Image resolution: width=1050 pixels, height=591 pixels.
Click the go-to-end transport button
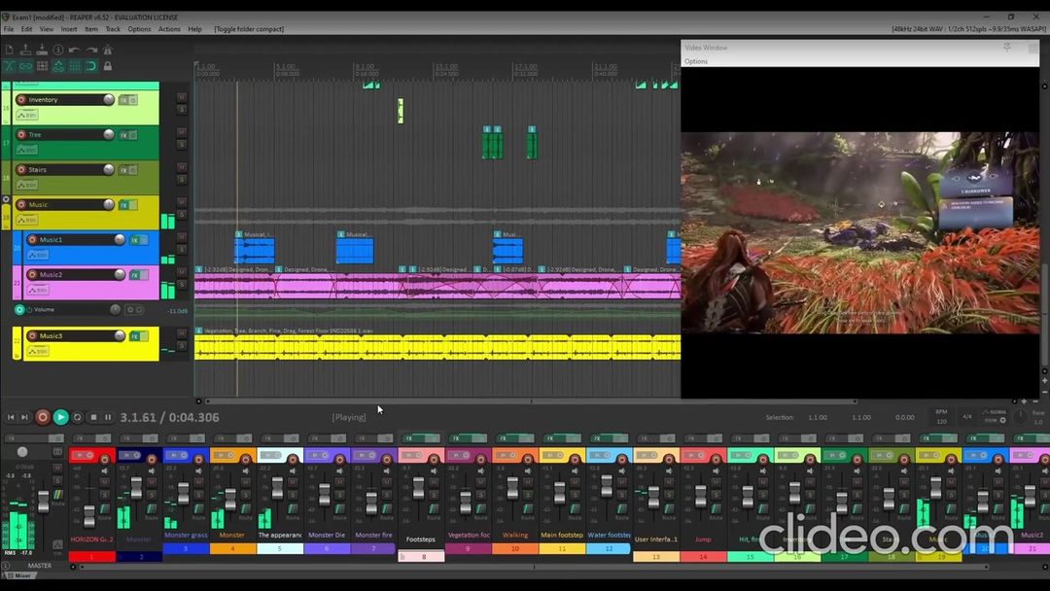tap(24, 417)
